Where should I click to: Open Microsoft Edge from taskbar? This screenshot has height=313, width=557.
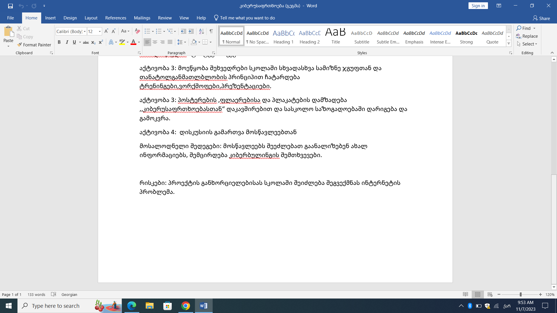(132, 306)
